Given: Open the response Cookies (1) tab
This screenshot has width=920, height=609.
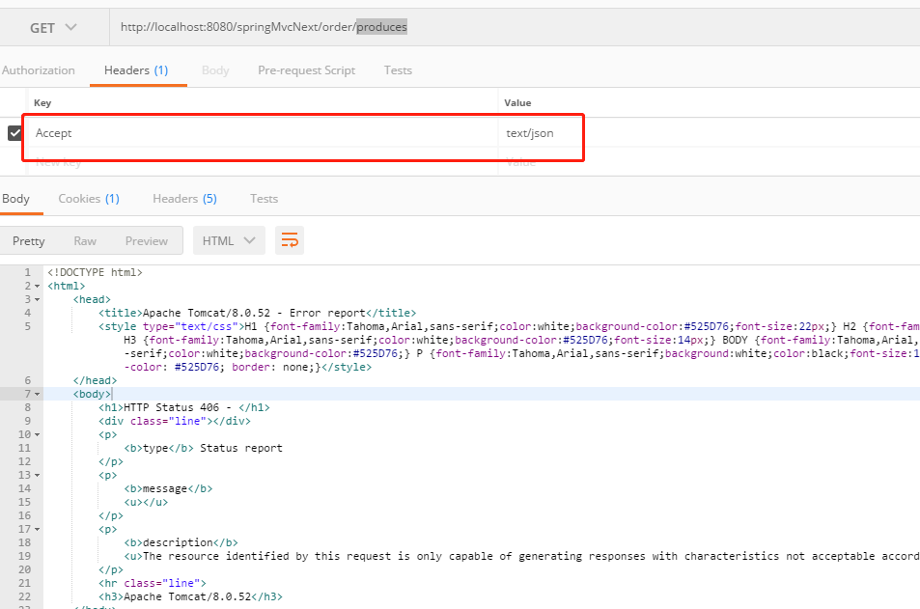Looking at the screenshot, I should click(89, 199).
